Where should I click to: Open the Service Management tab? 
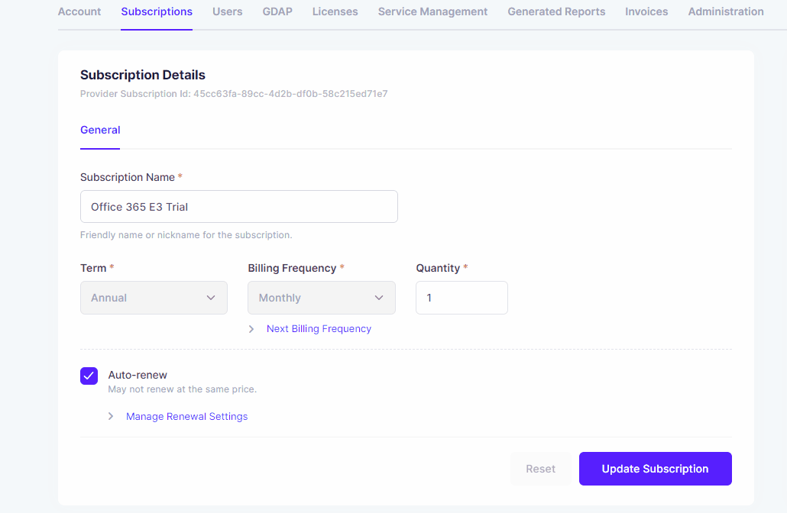[x=432, y=11]
